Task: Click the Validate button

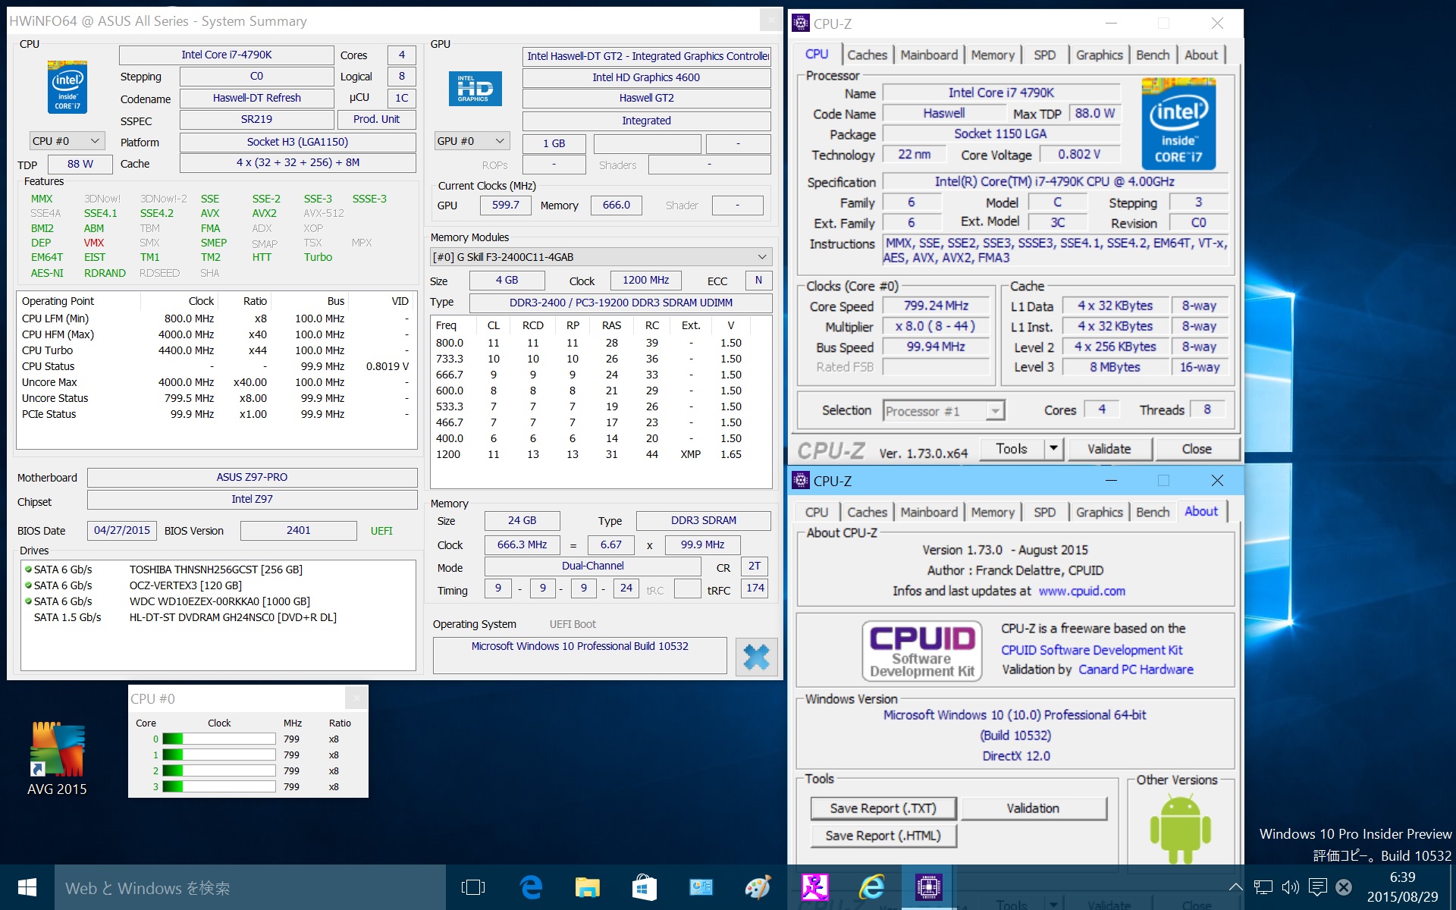Action: [1109, 449]
